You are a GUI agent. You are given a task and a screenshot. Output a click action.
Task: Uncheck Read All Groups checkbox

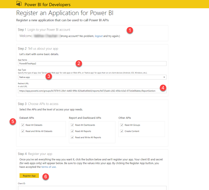click(x=122, y=125)
